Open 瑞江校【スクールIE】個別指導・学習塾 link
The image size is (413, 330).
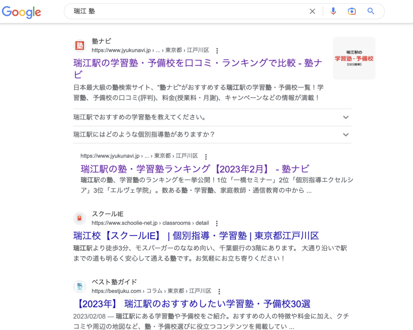pyautogui.click(x=196, y=236)
